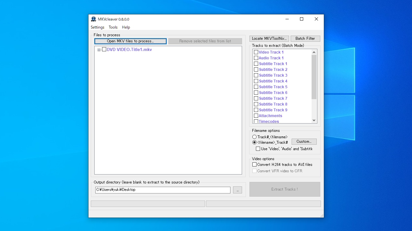Click the MKVcleaver app icon in title bar
This screenshot has width=412, height=231.
(x=93, y=19)
